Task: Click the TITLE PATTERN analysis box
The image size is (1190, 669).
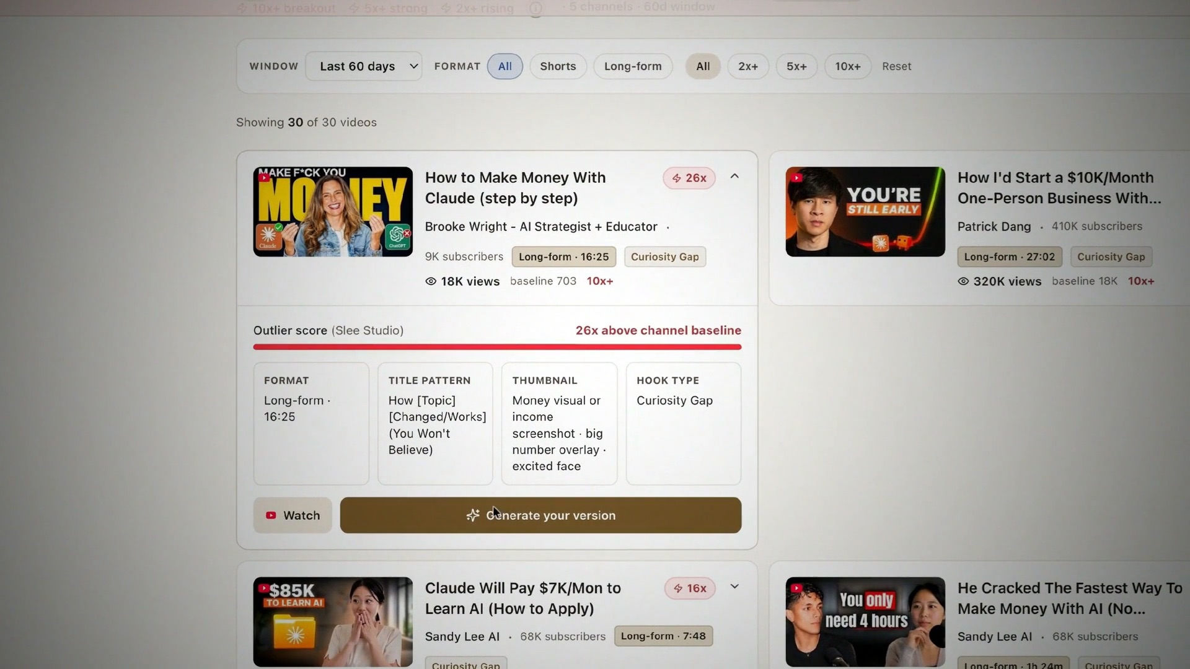Action: (x=435, y=424)
